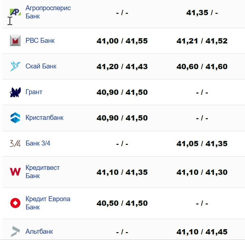This screenshot has height=240, width=245.
Task: Click the Агропросперис Банк logo icon
Action: pos(15,12)
